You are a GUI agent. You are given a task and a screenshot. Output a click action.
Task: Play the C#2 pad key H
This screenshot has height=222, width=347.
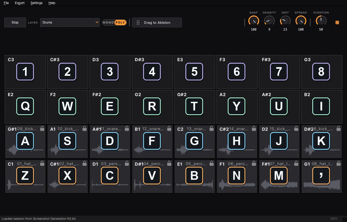[237, 141]
